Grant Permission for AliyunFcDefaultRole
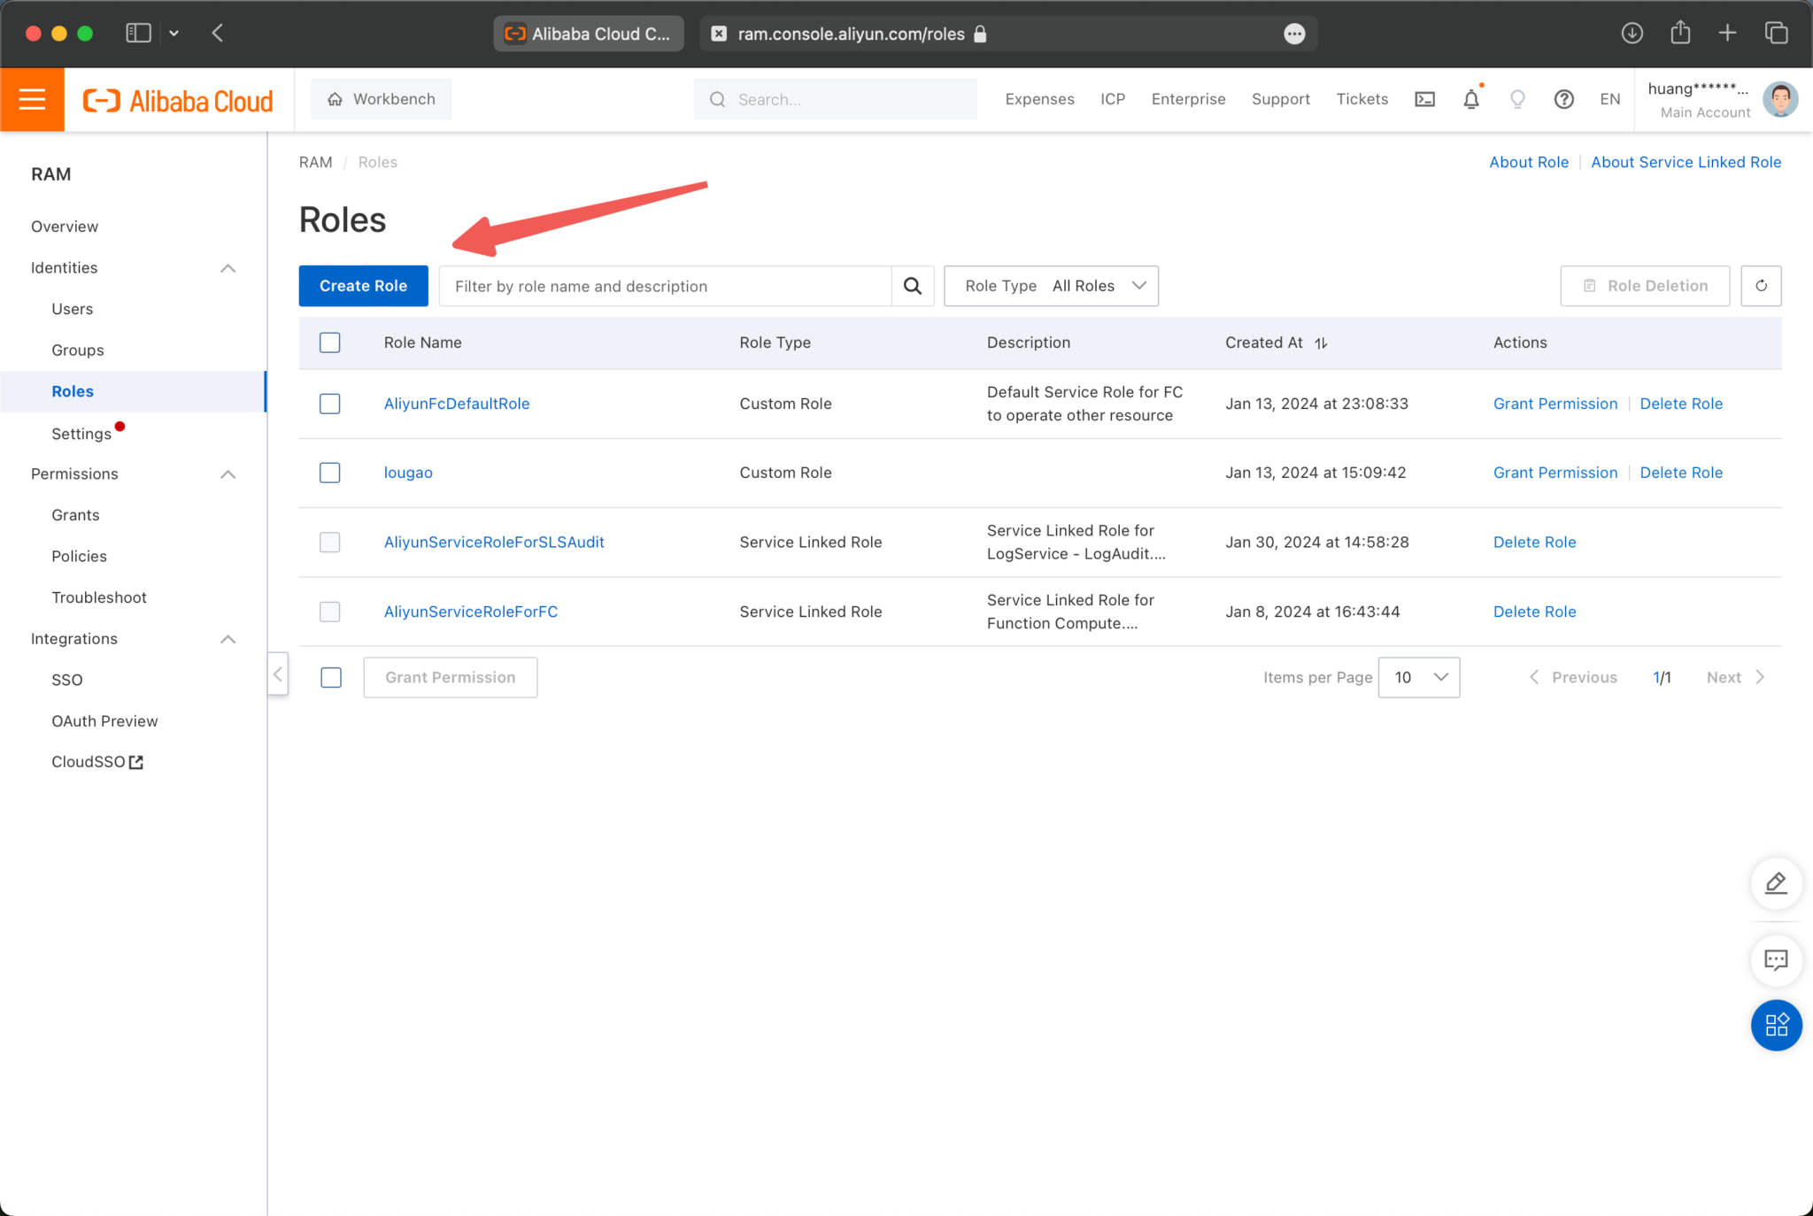Image resolution: width=1813 pixels, height=1216 pixels. pyautogui.click(x=1555, y=404)
